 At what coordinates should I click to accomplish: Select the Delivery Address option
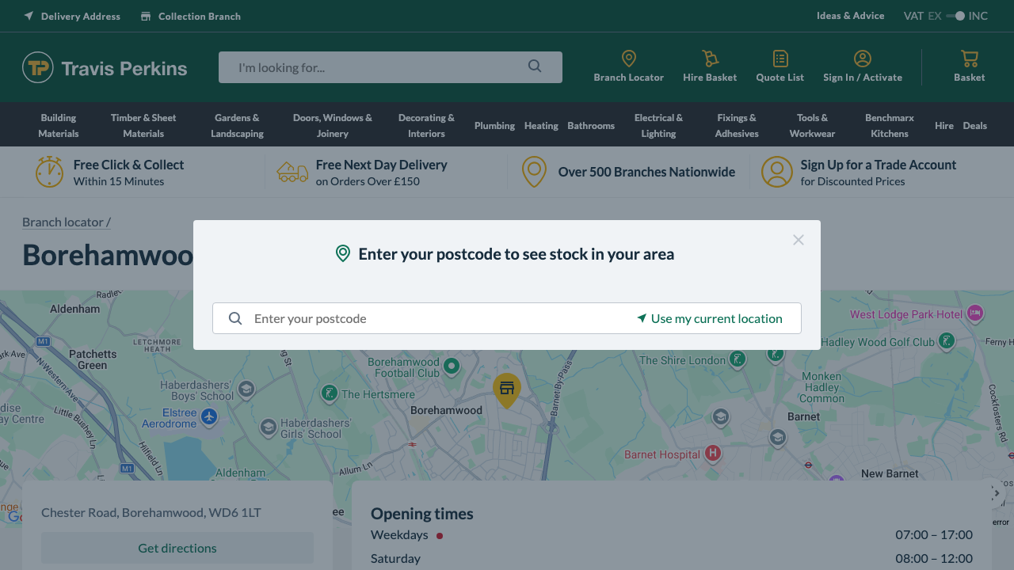tap(71, 16)
